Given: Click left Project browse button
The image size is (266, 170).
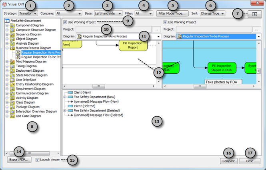Looking at the screenshot, I should pyautogui.click(x=156, y=29).
